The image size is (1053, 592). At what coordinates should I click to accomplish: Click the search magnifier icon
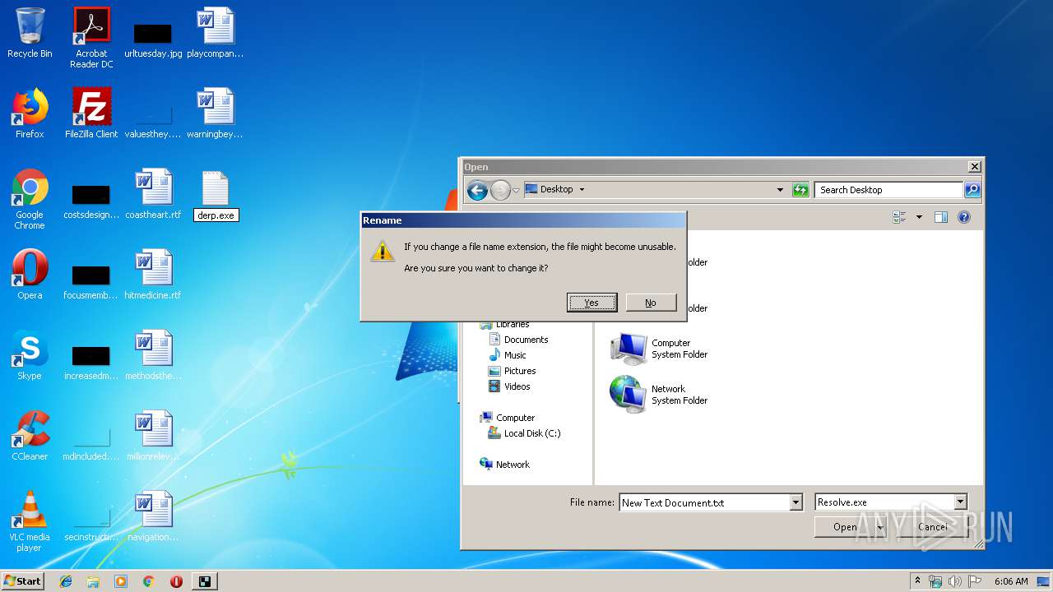tap(972, 190)
